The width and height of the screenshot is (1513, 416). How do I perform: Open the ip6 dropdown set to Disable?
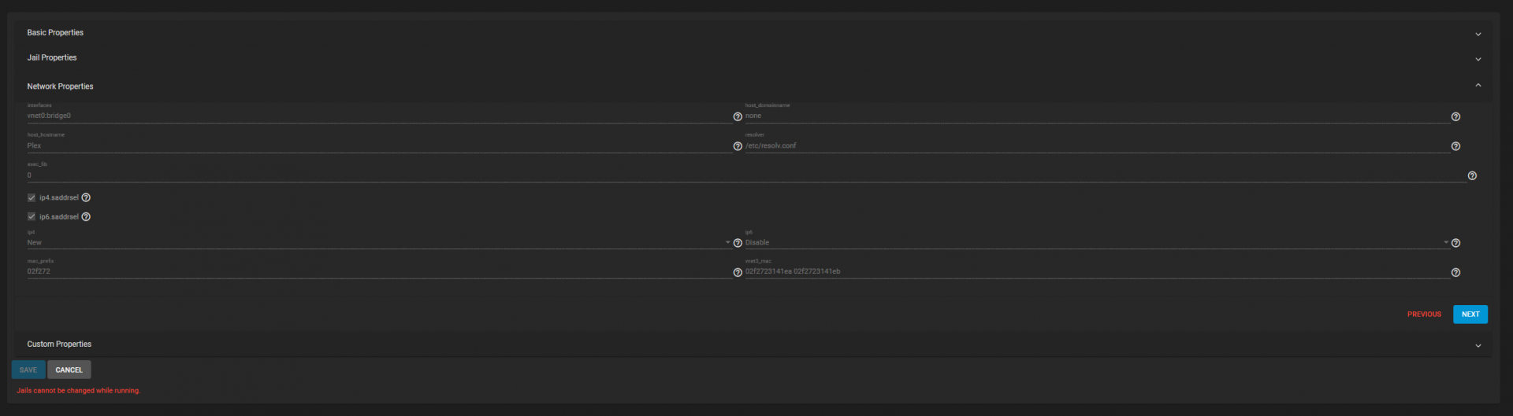pyautogui.click(x=1095, y=242)
